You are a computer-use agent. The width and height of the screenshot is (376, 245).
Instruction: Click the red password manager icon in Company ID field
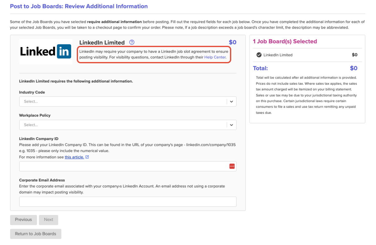pyautogui.click(x=232, y=166)
